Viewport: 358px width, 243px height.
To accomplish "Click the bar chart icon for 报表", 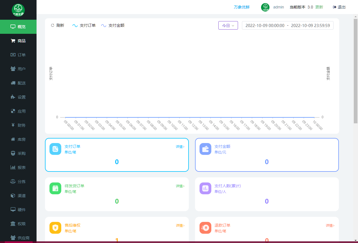I will click(13, 168).
